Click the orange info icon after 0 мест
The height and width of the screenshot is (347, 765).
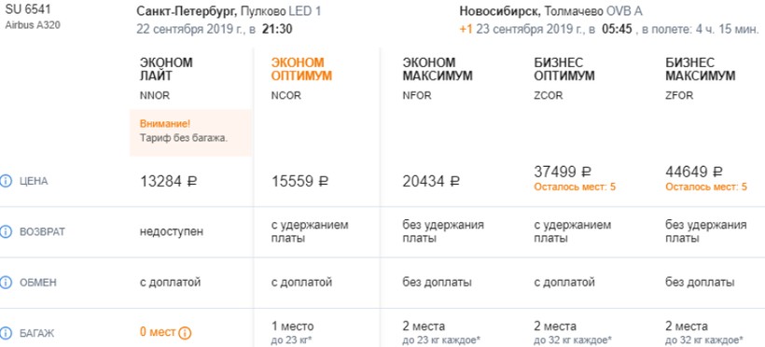[185, 333]
